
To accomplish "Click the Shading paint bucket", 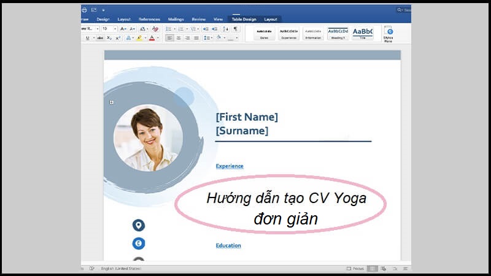I will point(219,37).
